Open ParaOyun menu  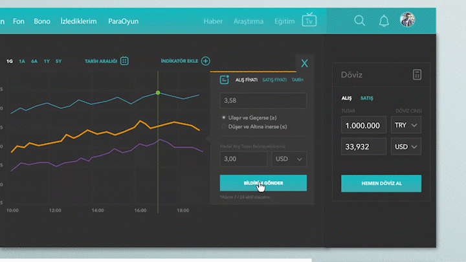[124, 21]
